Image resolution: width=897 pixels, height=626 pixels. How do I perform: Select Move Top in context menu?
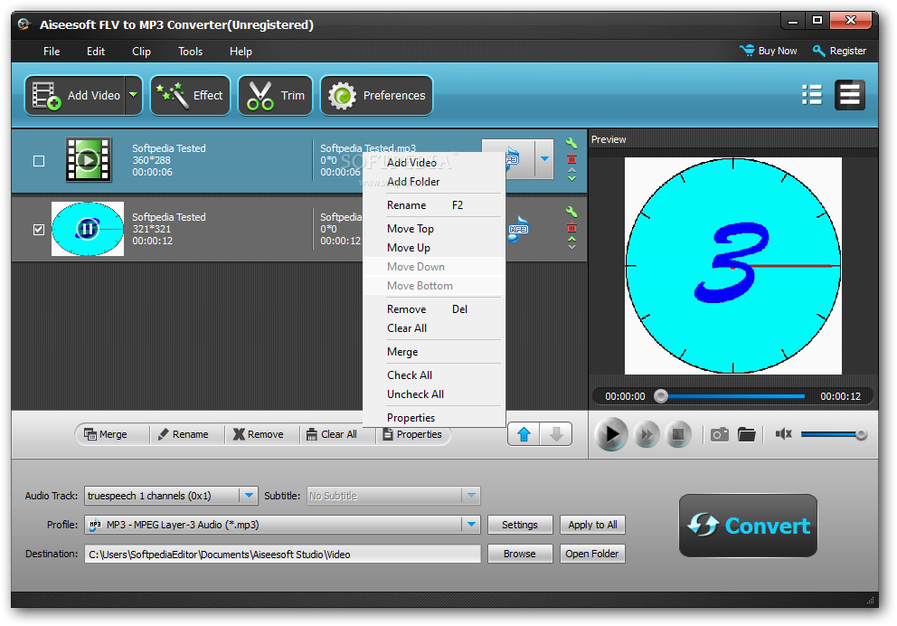434,228
